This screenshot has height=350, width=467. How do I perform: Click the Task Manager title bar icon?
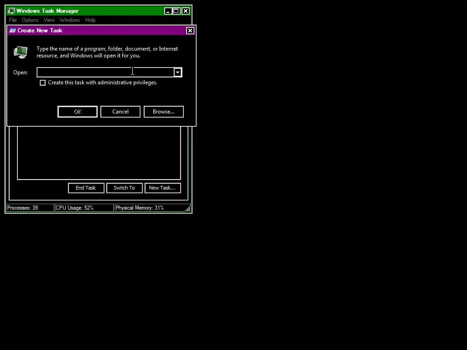click(x=11, y=11)
